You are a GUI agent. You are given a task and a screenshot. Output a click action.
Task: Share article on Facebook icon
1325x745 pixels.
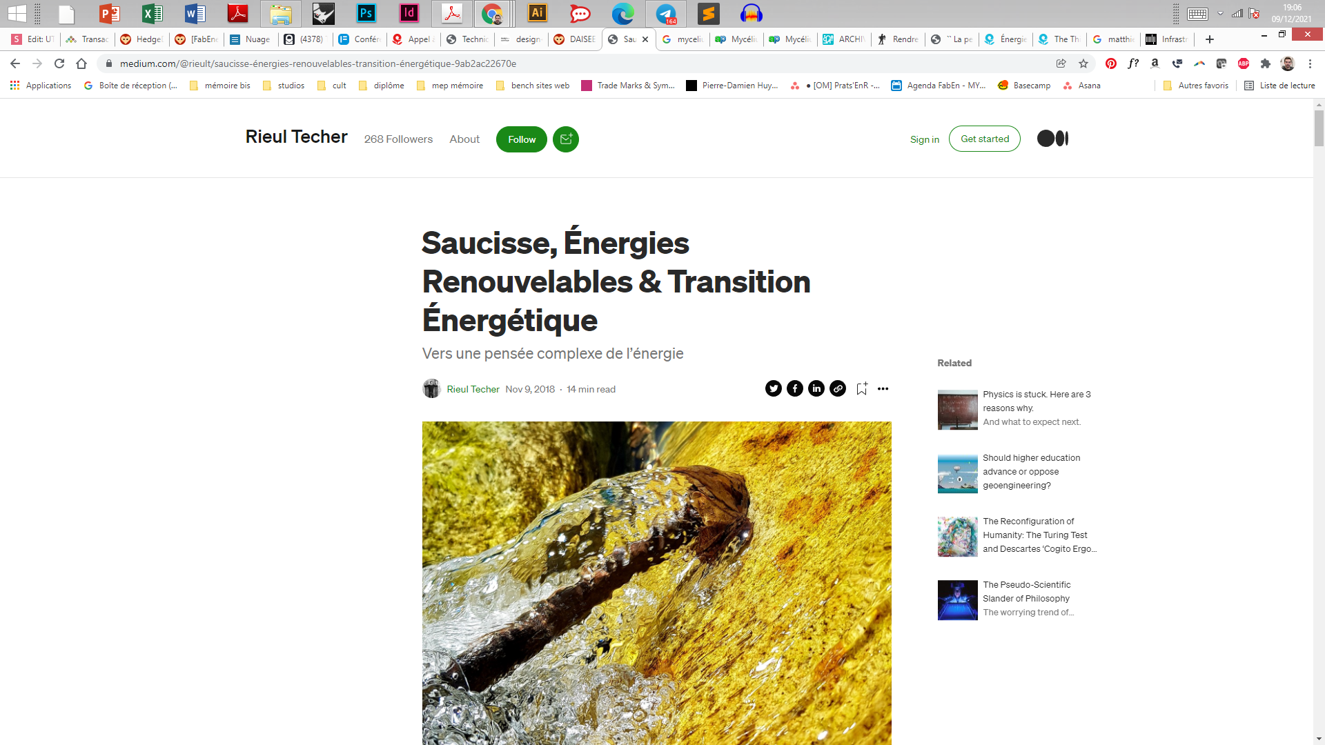pos(794,389)
